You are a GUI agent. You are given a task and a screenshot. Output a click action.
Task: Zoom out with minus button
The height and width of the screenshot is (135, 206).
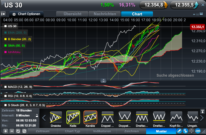click(12, 131)
